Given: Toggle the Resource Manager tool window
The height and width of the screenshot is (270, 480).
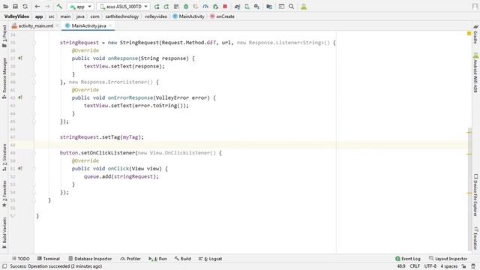Looking at the screenshot, I should point(4,78).
